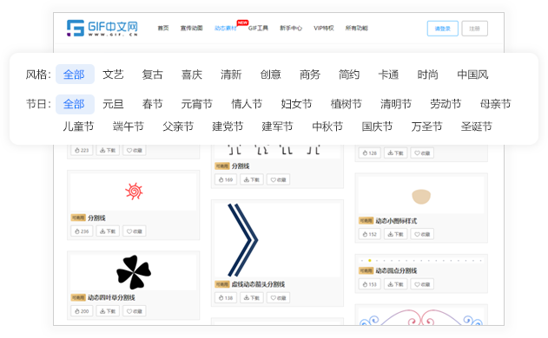Choose the 复古 style filter
548x338 pixels.
point(152,75)
